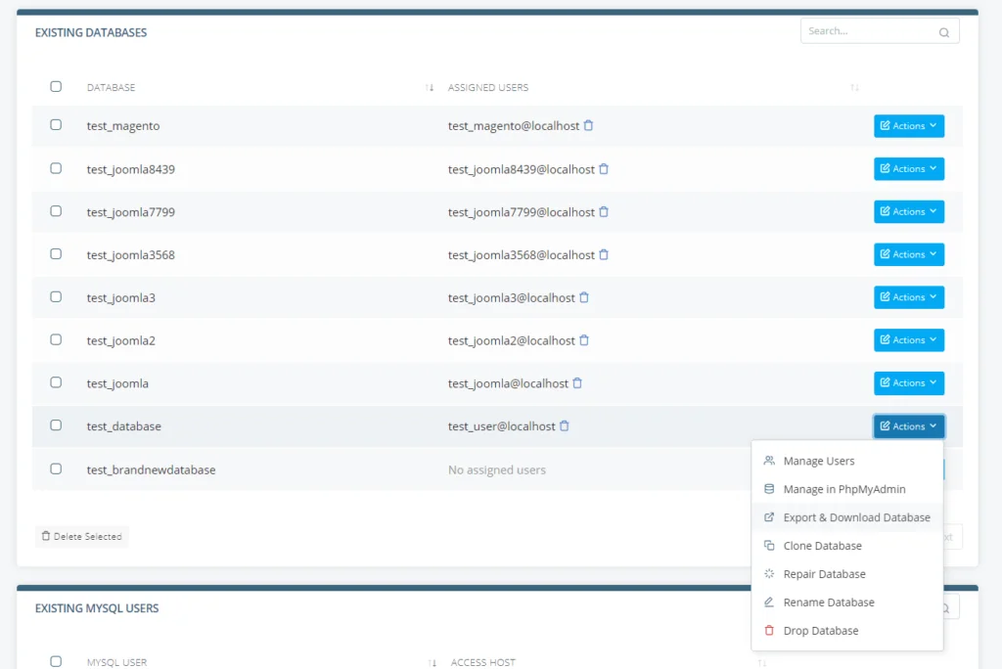Viewport: 1002px width, 669px height.
Task: Click the Repair Database spinner icon
Action: 769,573
